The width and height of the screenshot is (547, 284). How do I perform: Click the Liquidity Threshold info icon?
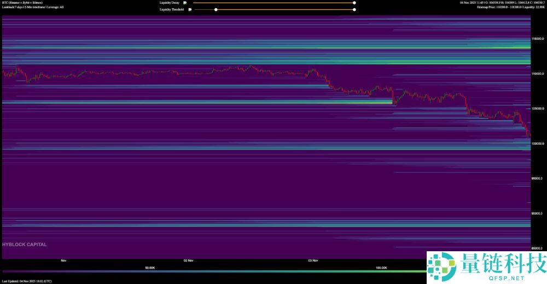(x=190, y=9)
